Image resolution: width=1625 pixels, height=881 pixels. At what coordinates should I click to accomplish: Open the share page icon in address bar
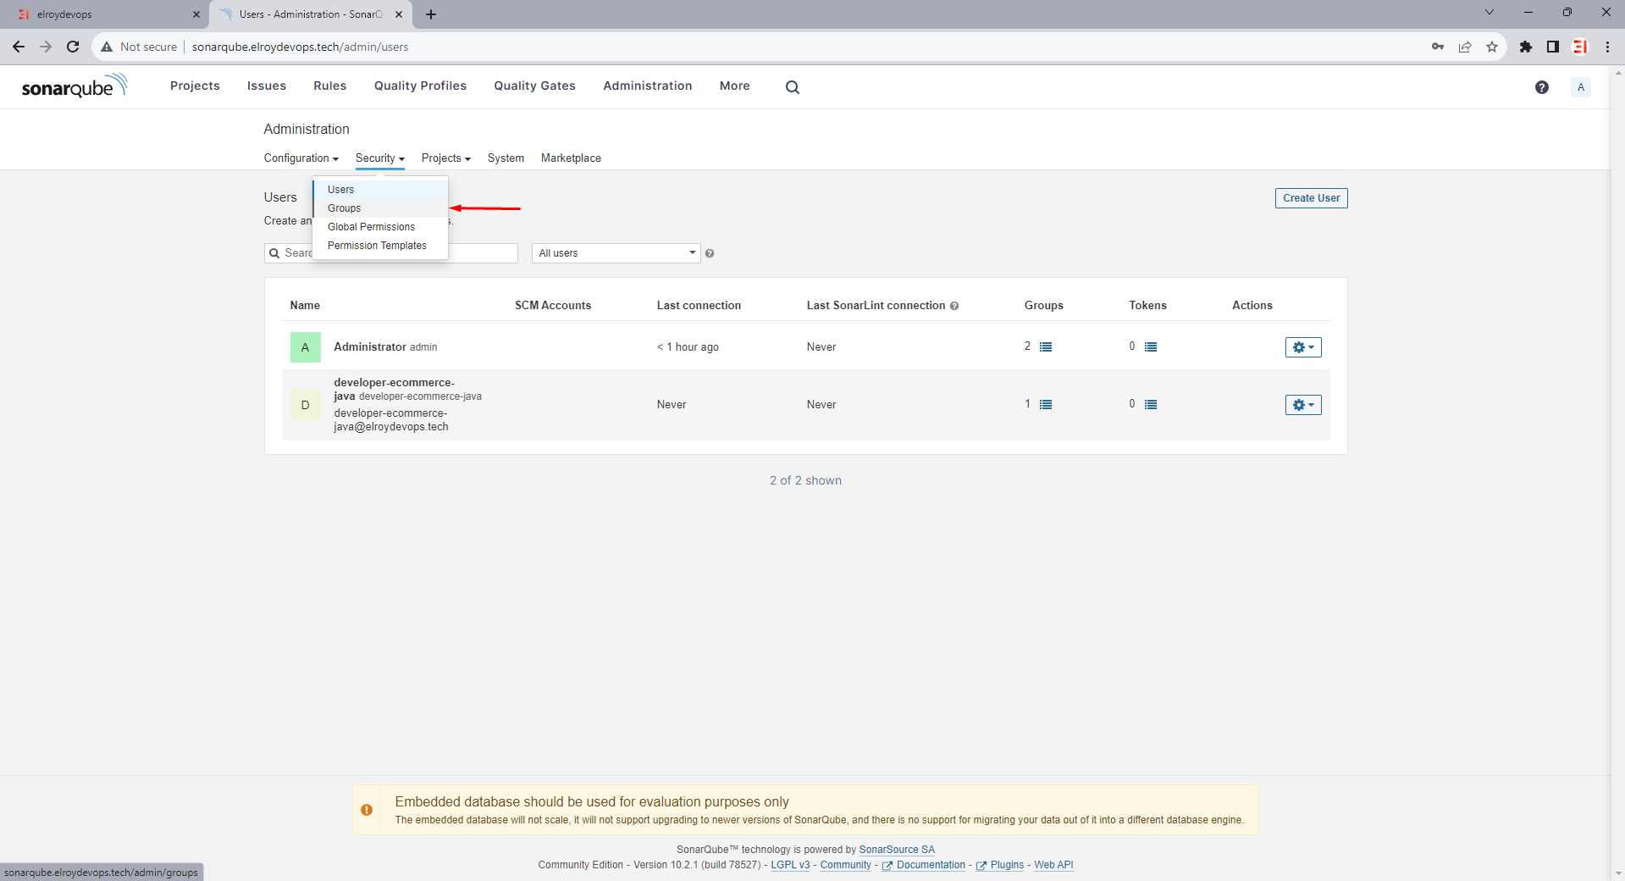[x=1465, y=47]
